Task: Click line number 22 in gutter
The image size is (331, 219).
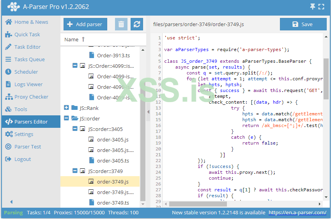Action: pyautogui.click(x=158, y=161)
